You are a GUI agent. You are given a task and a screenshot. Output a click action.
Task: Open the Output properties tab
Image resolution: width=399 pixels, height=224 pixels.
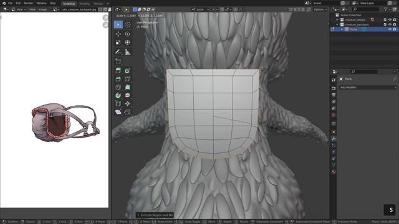[x=334, y=95]
